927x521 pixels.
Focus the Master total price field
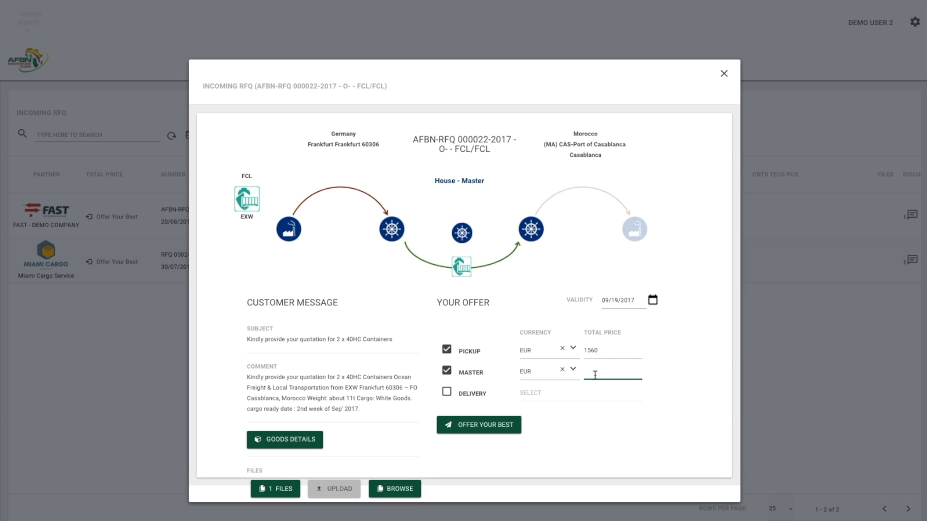[x=613, y=372]
